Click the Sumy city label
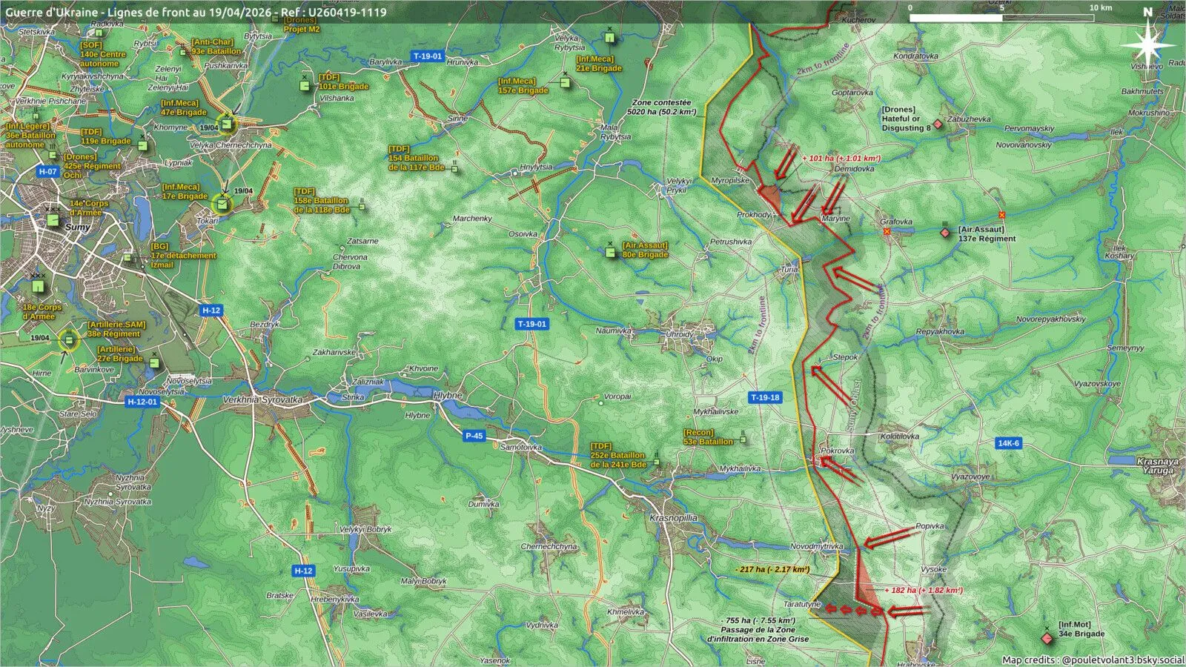Screen dimensions: 1186x667 point(78,228)
